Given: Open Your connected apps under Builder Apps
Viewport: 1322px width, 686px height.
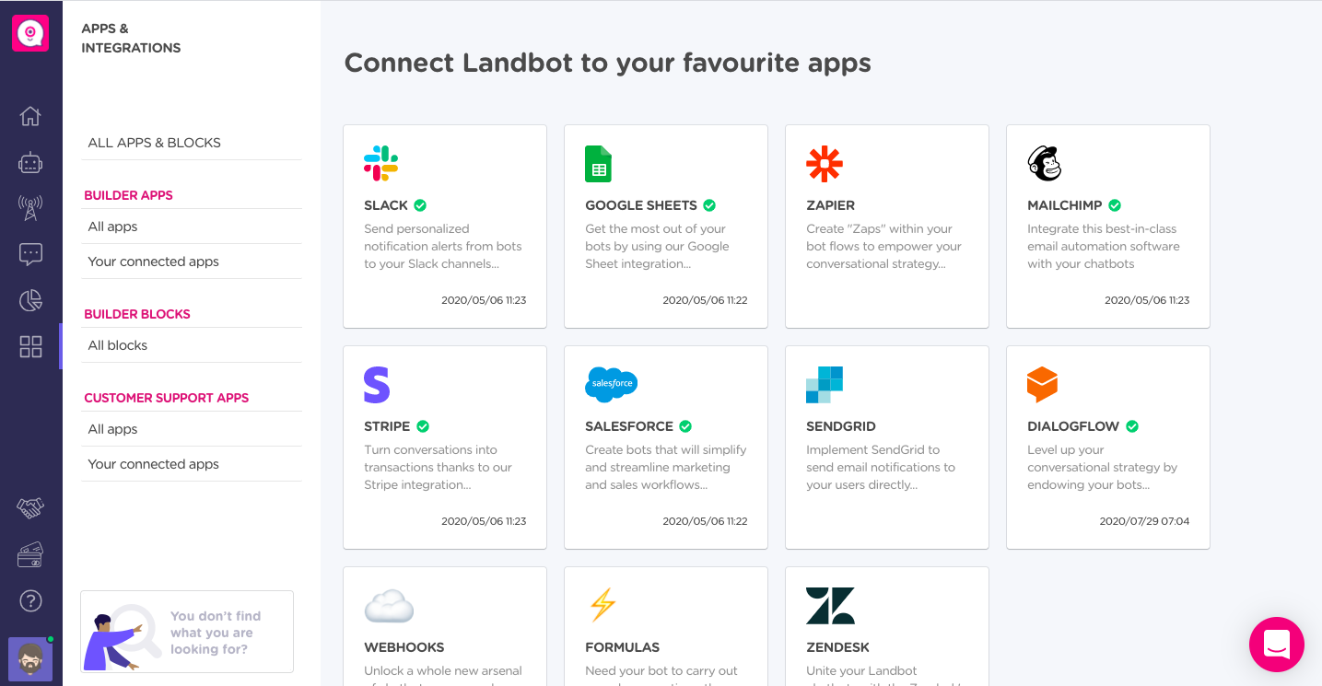Looking at the screenshot, I should click(x=154, y=262).
